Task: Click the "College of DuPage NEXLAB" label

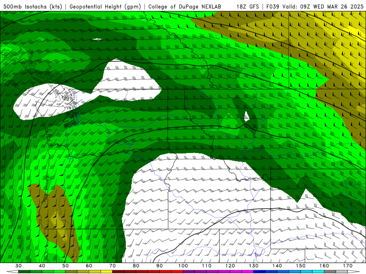Action: click(185, 6)
